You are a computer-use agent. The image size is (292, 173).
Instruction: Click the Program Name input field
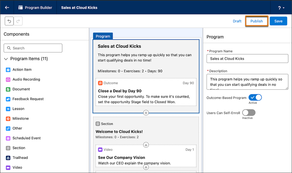pos(247,59)
